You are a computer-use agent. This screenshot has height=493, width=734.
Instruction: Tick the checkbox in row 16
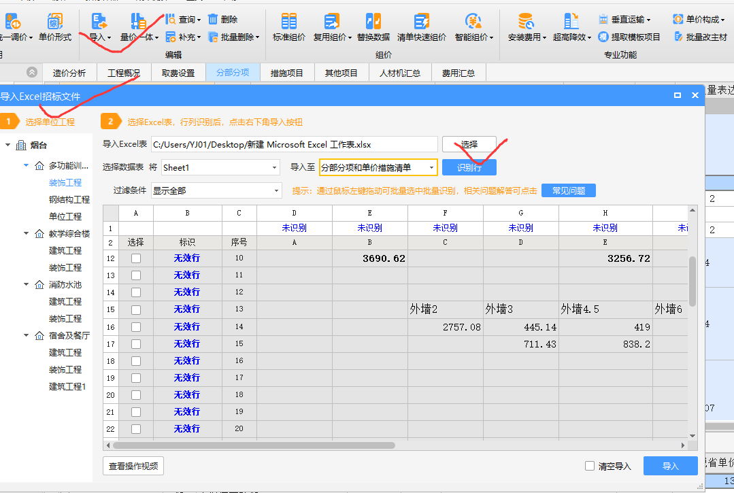[136, 327]
